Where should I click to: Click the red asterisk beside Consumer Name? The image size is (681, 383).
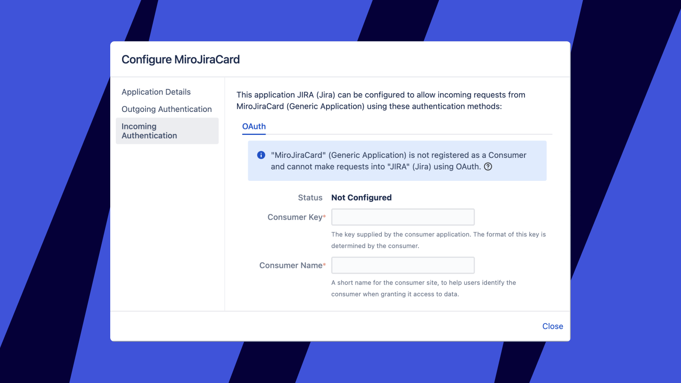[324, 265]
